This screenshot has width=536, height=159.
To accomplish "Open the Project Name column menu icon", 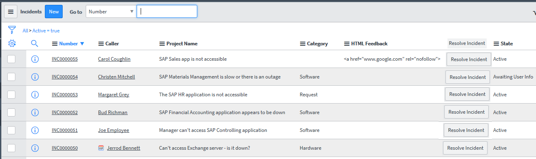I will [x=162, y=44].
